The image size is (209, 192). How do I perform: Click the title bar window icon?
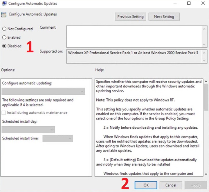coord(4,3)
